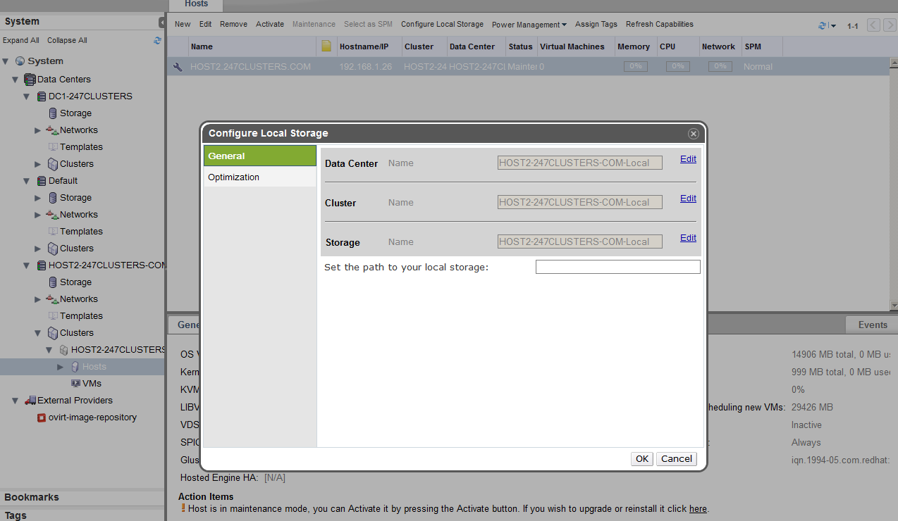Click the local storage path input field

pos(617,267)
